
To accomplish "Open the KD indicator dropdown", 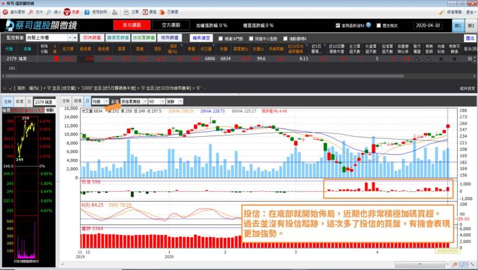I will pyautogui.click(x=163, y=101).
